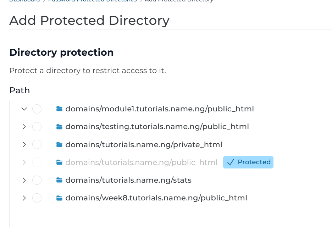Image resolution: width=332 pixels, height=227 pixels.
Task: Choose radio button for week8.tutorials.name.ng/public_html
Action: (37, 198)
